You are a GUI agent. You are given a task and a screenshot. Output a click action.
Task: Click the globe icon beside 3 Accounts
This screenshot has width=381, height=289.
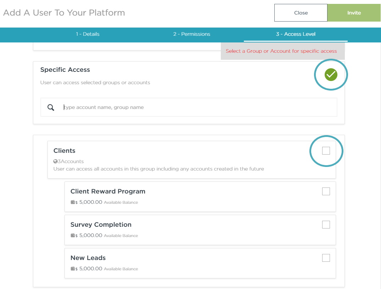55,161
